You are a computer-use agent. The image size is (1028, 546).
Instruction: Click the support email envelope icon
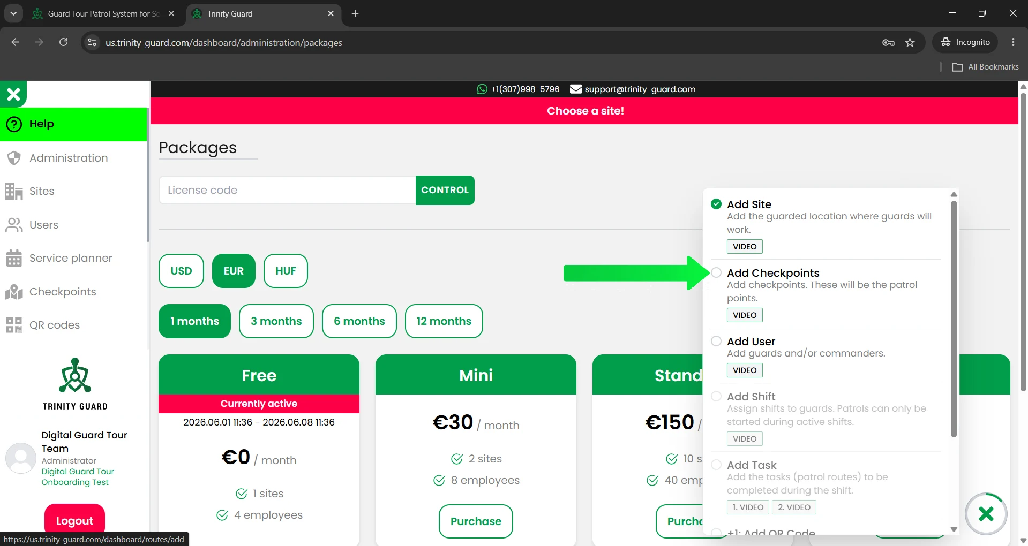[576, 89]
